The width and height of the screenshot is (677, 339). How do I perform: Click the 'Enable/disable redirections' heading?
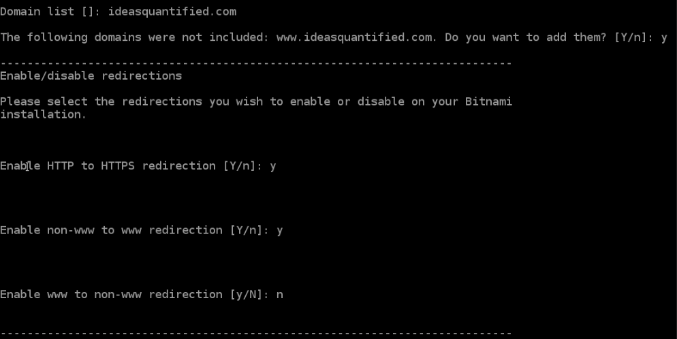(x=91, y=76)
